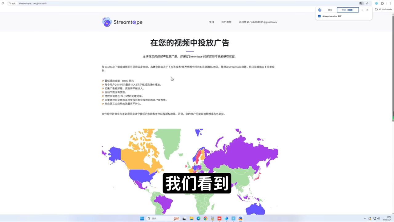Image resolution: width=394 pixels, height=222 pixels.
Task: Click Australia on the world map
Action: tap(255, 210)
